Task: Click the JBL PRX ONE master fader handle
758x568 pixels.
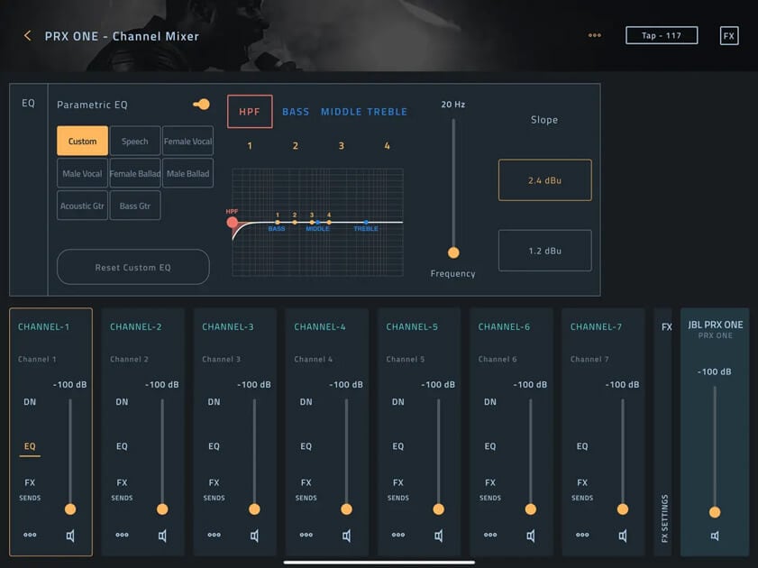Action: click(715, 512)
